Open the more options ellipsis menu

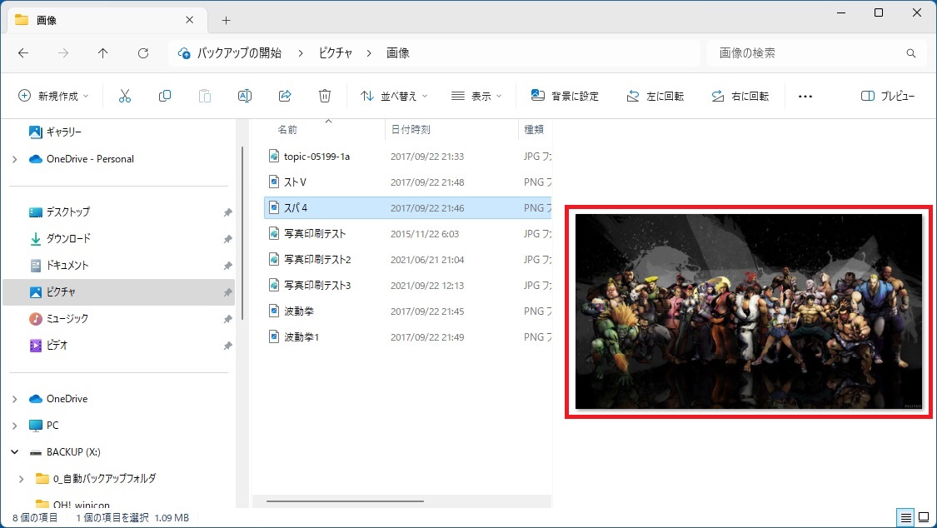(805, 96)
